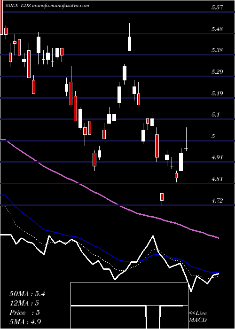Screen dimensions: 235x329
Task: Click the 5.1 price axis label
Action: (216, 115)
